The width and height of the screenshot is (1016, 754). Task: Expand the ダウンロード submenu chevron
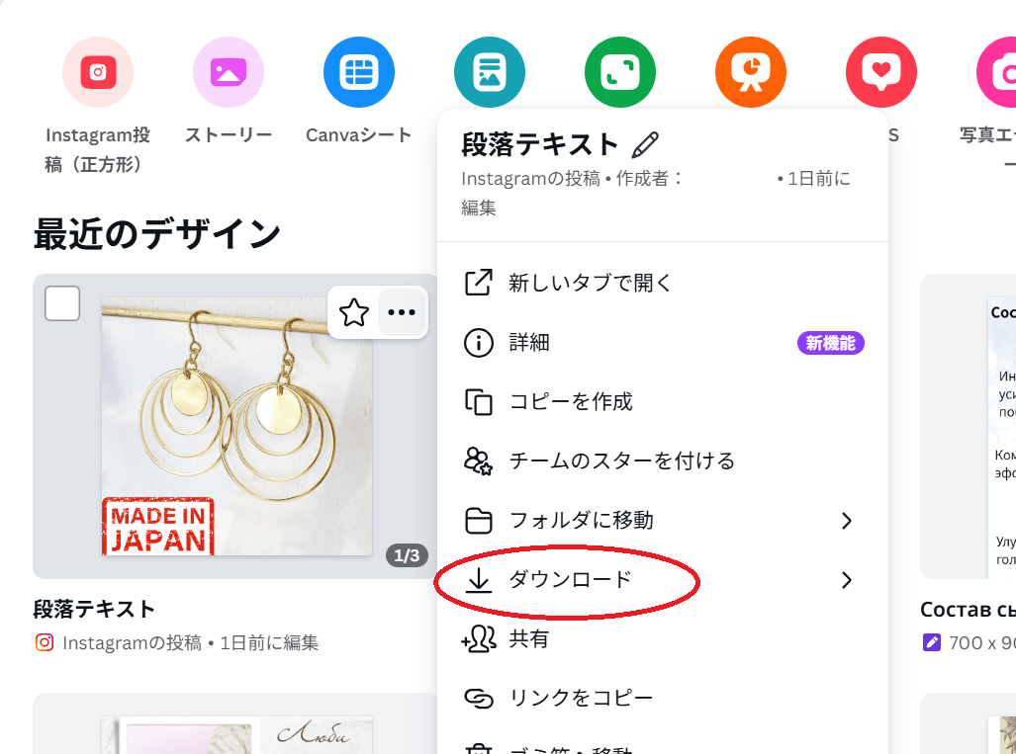coord(846,580)
